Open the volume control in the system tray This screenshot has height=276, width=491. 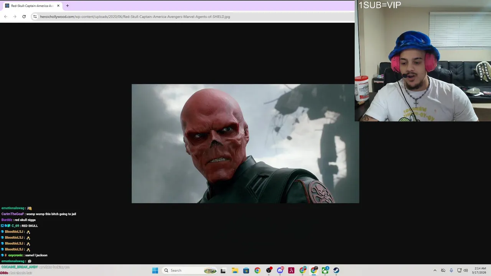coord(466,270)
